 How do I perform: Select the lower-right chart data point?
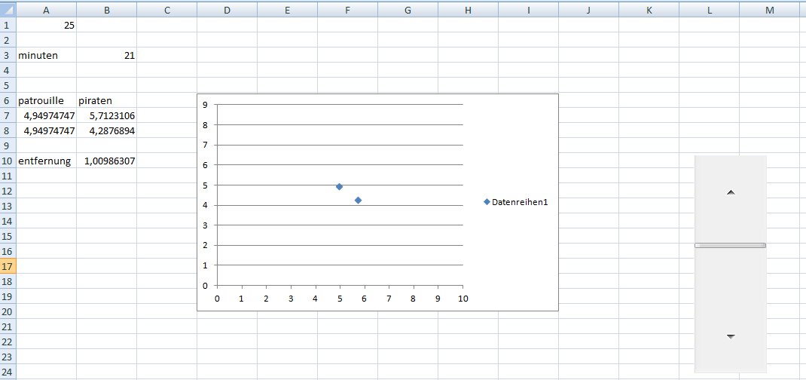[358, 200]
